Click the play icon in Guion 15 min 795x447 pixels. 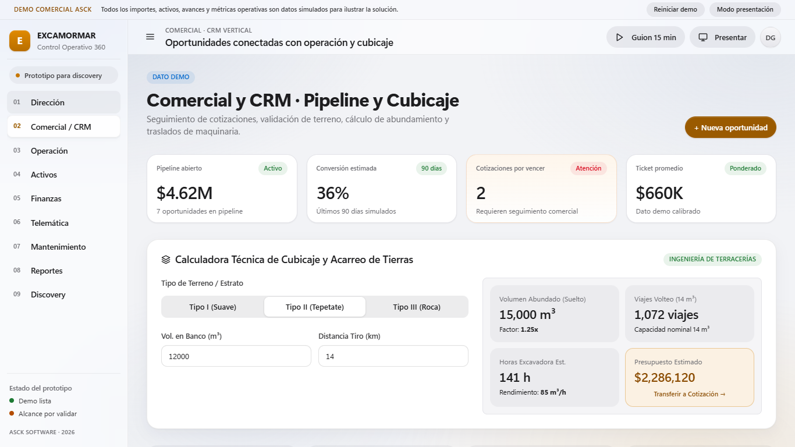(619, 37)
